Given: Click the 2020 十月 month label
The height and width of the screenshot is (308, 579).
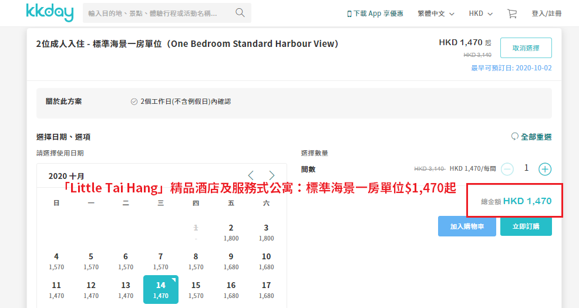Looking at the screenshot, I should 66,176.
